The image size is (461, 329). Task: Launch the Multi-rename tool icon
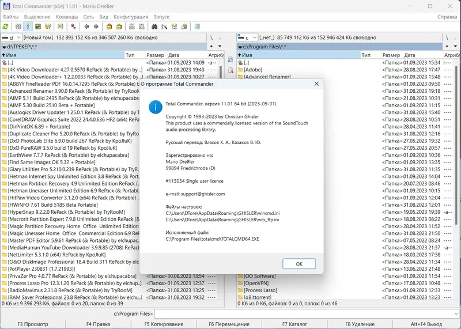164,27
